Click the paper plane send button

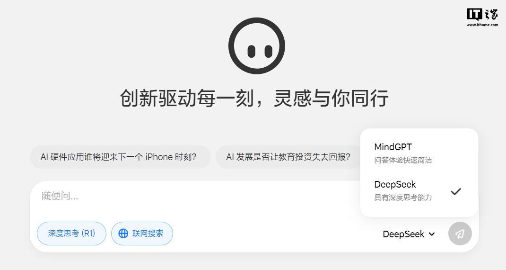click(x=460, y=234)
